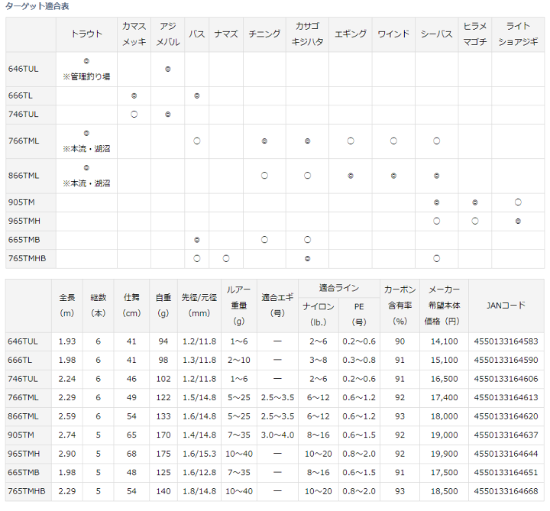This screenshot has height=511, width=550.
Task: Select the 2~10 lure weight value
Action: [x=239, y=361]
